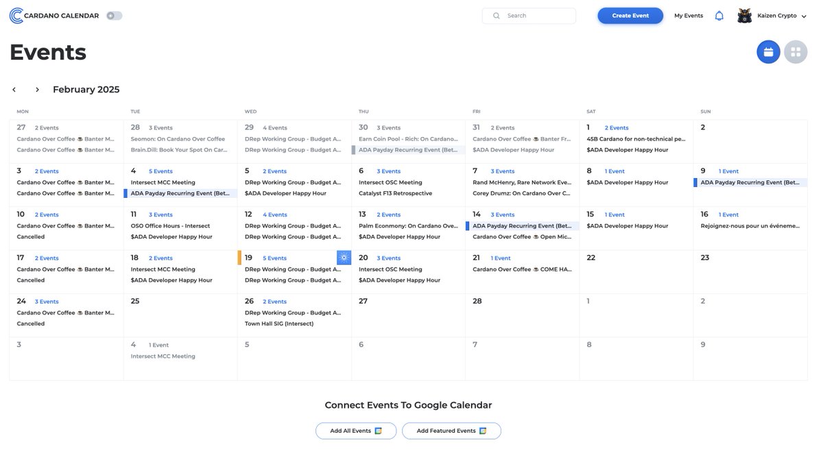
Task: Switch to grid view
Action: 796,52
